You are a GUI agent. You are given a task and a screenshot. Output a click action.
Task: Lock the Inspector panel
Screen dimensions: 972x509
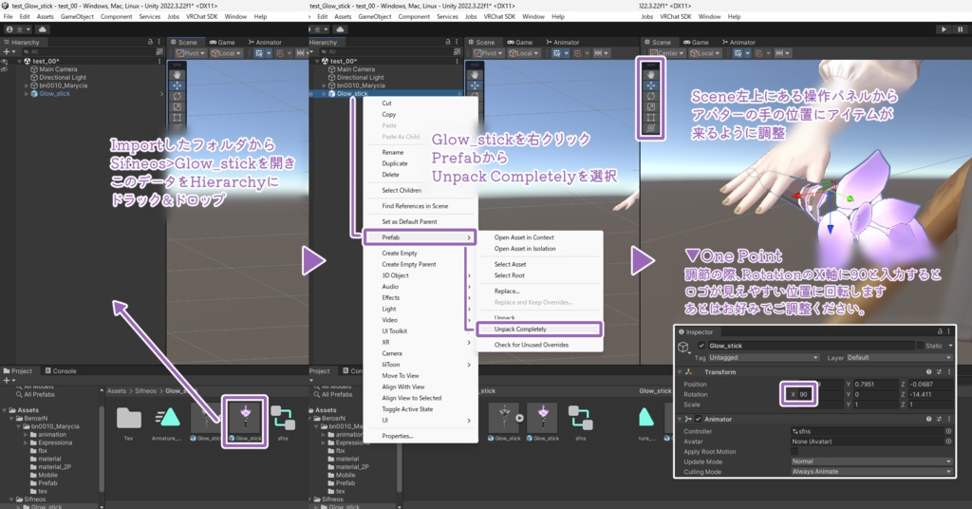(940, 331)
